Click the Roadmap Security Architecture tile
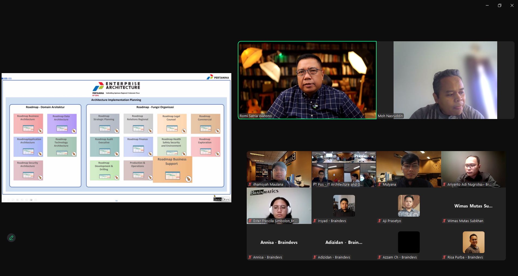The height and width of the screenshot is (276, 518). coord(28,170)
